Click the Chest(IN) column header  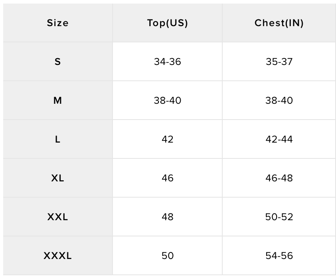[279, 23]
